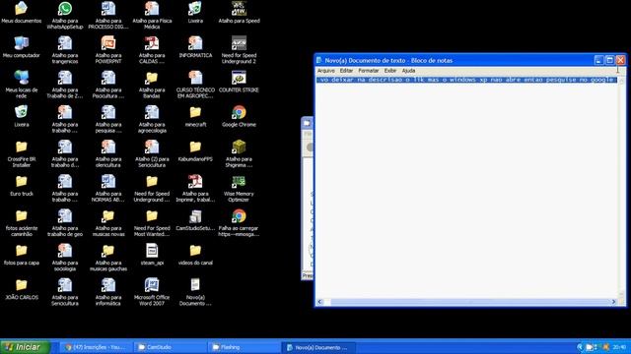Open the Arquivo menu in Bloco de notas
This screenshot has height=354, width=631.
(x=326, y=71)
